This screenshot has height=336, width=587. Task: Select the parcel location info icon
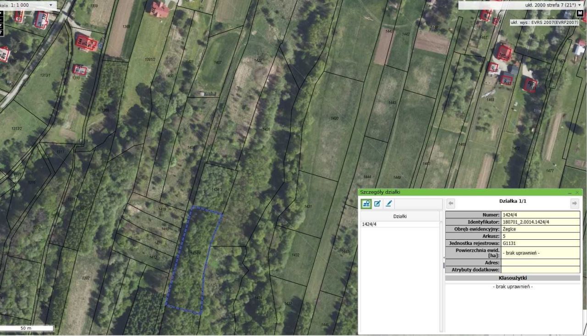click(366, 204)
